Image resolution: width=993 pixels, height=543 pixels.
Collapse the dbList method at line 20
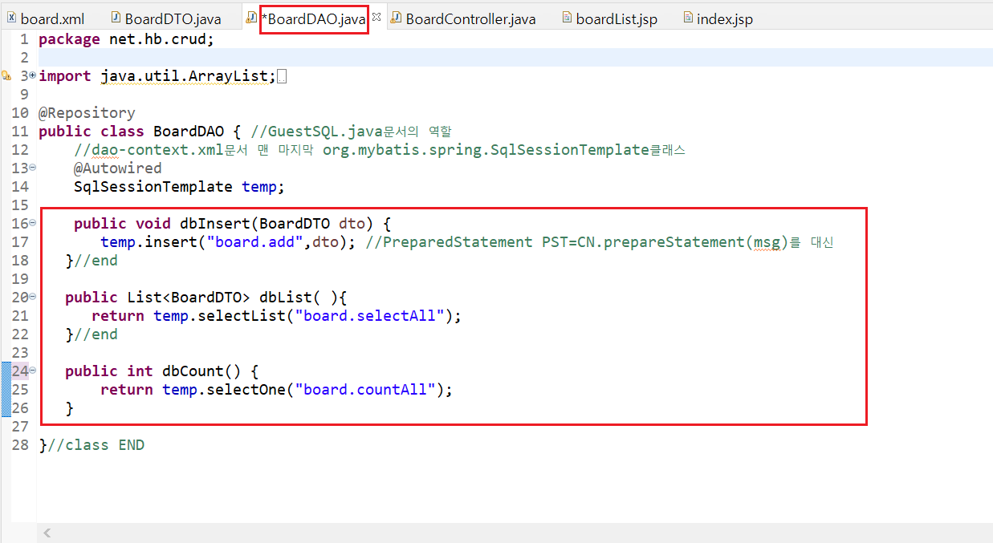pos(32,297)
